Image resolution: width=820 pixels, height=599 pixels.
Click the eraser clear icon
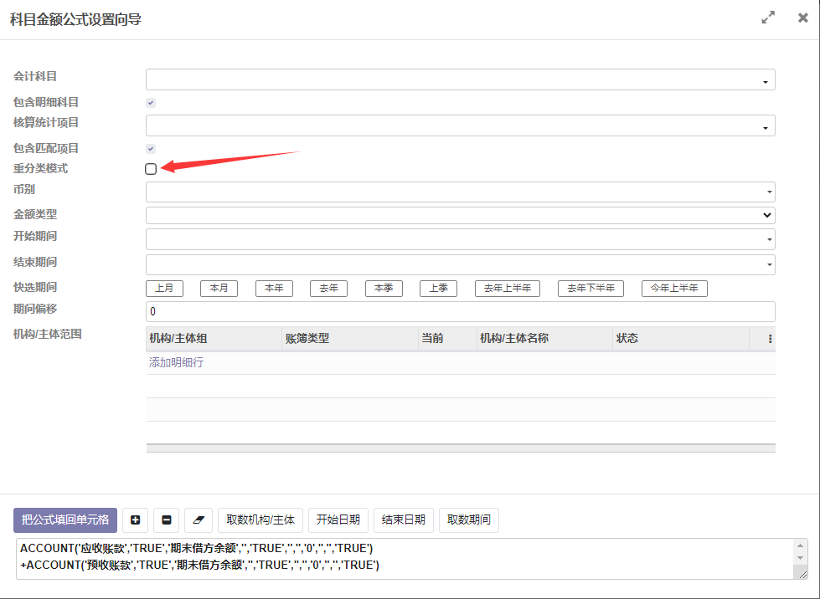point(199,520)
